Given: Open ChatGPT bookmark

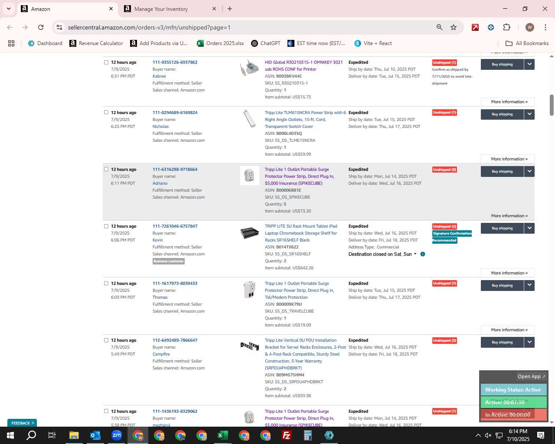Looking at the screenshot, I should pyautogui.click(x=265, y=43).
